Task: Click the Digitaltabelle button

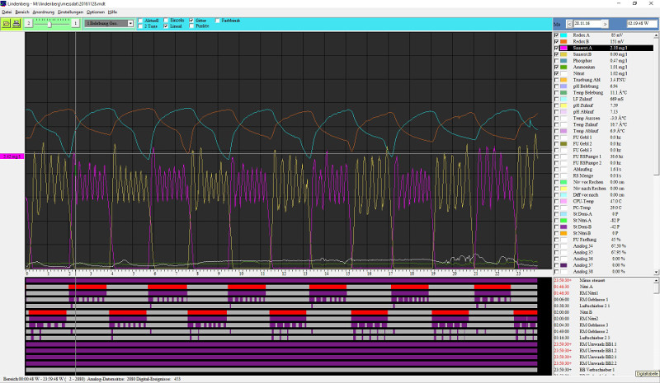Action: (x=646, y=374)
